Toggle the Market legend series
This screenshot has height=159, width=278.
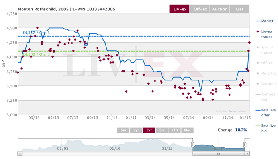264,21
